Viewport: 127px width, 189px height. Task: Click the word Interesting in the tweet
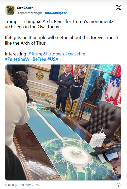tap(16, 54)
